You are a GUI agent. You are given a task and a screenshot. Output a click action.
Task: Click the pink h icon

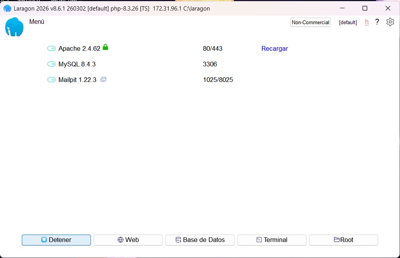tap(366, 22)
